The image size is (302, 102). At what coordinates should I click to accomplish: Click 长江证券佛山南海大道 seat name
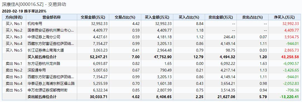coord(46,50)
